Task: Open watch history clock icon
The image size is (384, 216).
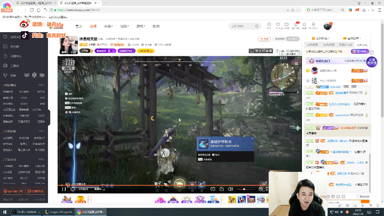Action: (269, 25)
